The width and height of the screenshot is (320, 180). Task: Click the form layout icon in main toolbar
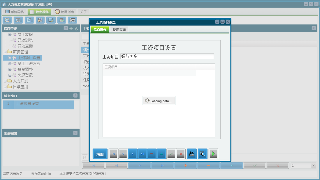pyautogui.click(x=18, y=20)
